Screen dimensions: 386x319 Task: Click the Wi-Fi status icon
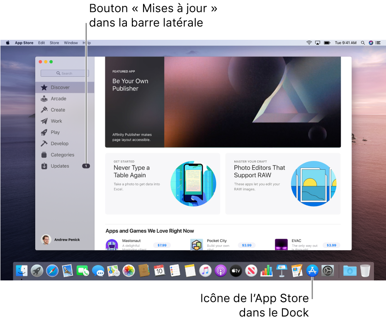[x=309, y=43]
